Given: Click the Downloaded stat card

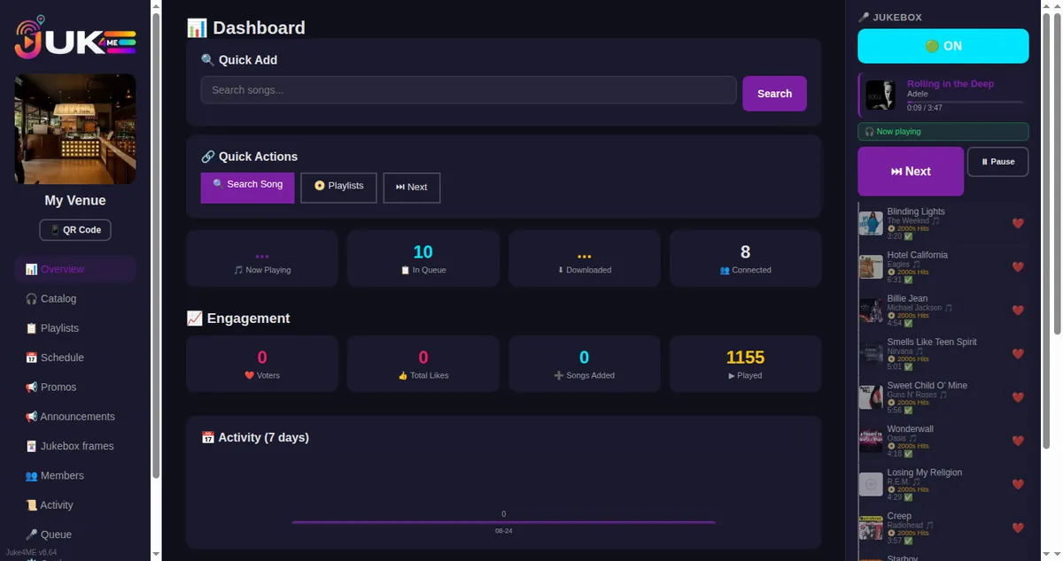Looking at the screenshot, I should click(x=585, y=258).
